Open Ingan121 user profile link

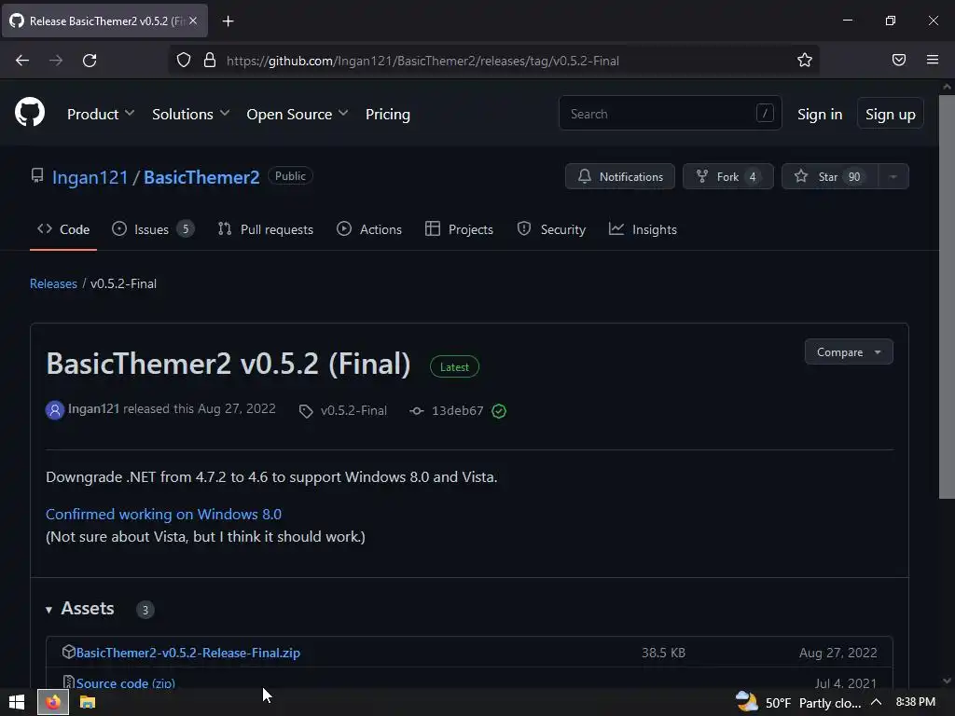(x=90, y=177)
